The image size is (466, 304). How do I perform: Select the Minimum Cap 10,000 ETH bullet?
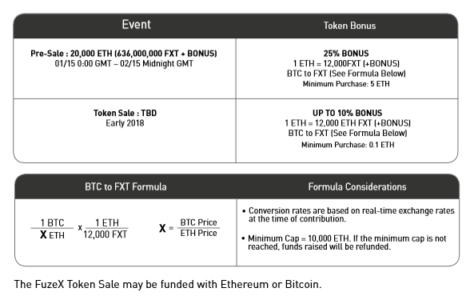coord(344,242)
